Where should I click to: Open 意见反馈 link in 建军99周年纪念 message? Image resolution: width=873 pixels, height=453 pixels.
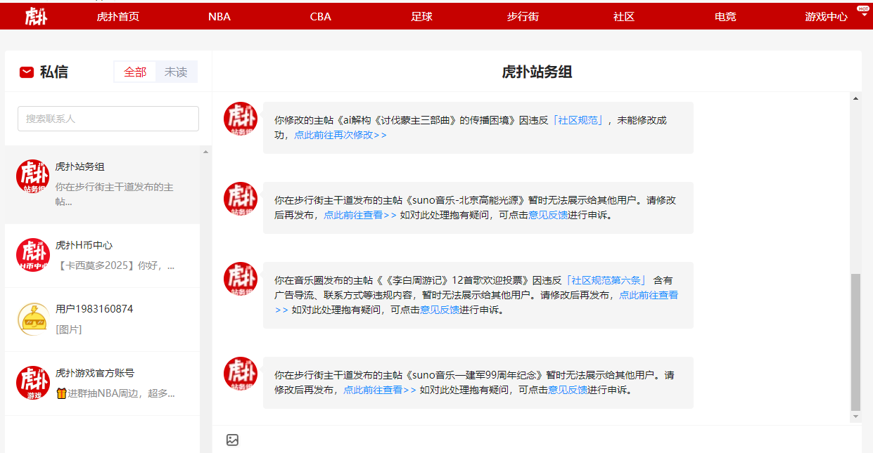pyautogui.click(x=568, y=389)
